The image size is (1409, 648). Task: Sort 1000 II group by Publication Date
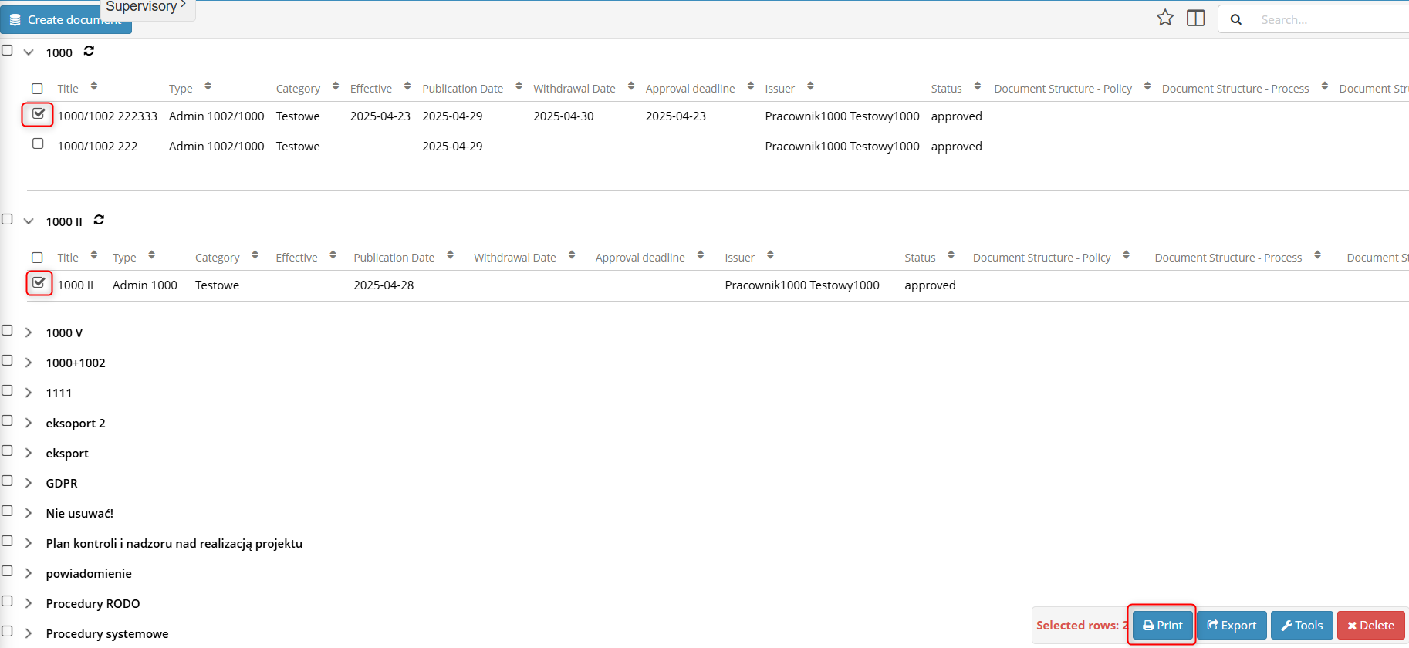pyautogui.click(x=450, y=255)
